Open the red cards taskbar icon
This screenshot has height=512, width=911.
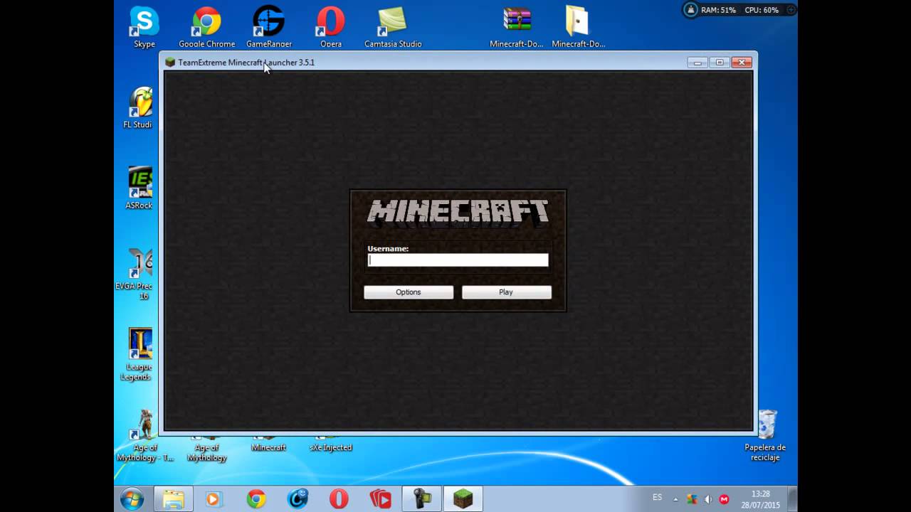tap(381, 499)
